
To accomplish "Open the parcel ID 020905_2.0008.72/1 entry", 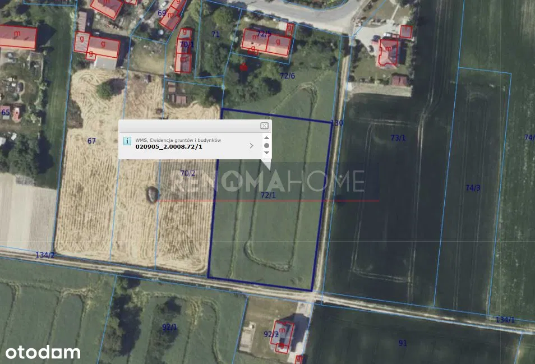I will pyautogui.click(x=169, y=146).
